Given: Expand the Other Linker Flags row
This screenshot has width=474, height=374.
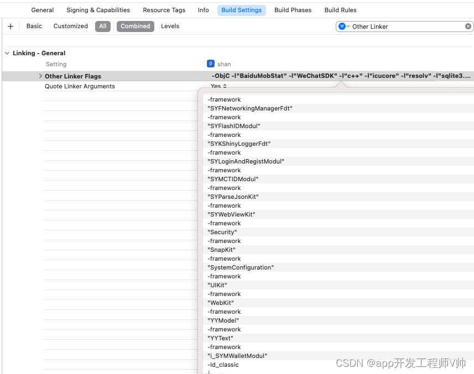Looking at the screenshot, I should click(x=40, y=76).
